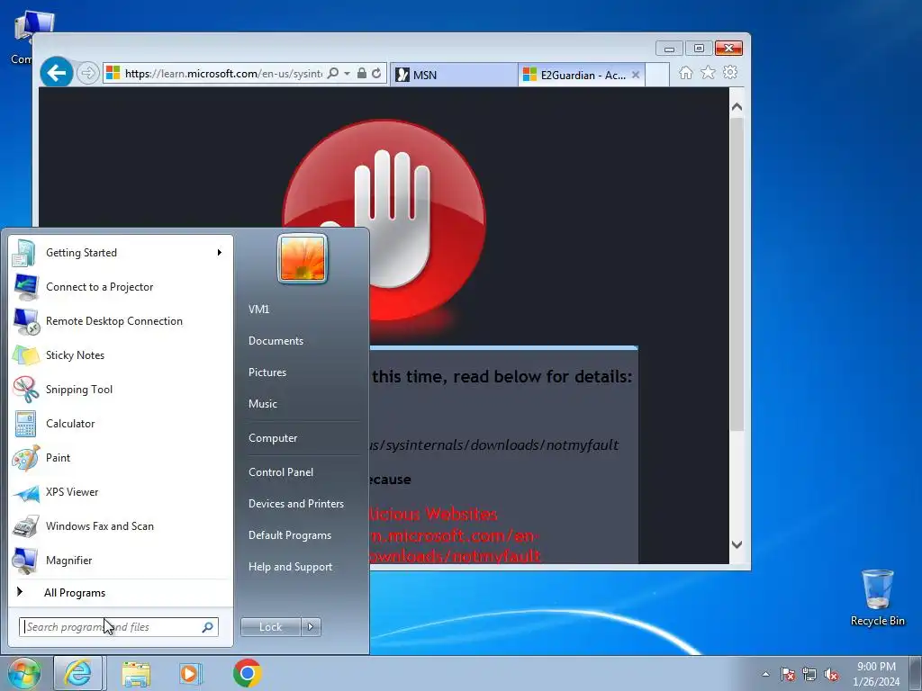Open IE Favorites star
Screen dimensions: 922x691
[x=708, y=72]
